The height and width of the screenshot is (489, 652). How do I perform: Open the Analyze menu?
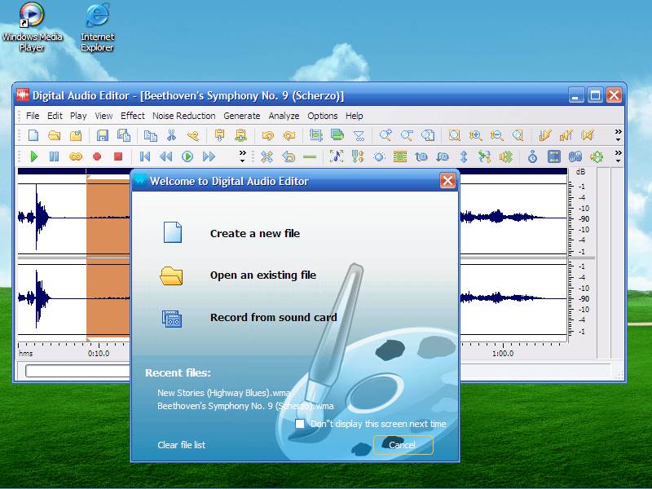[284, 116]
